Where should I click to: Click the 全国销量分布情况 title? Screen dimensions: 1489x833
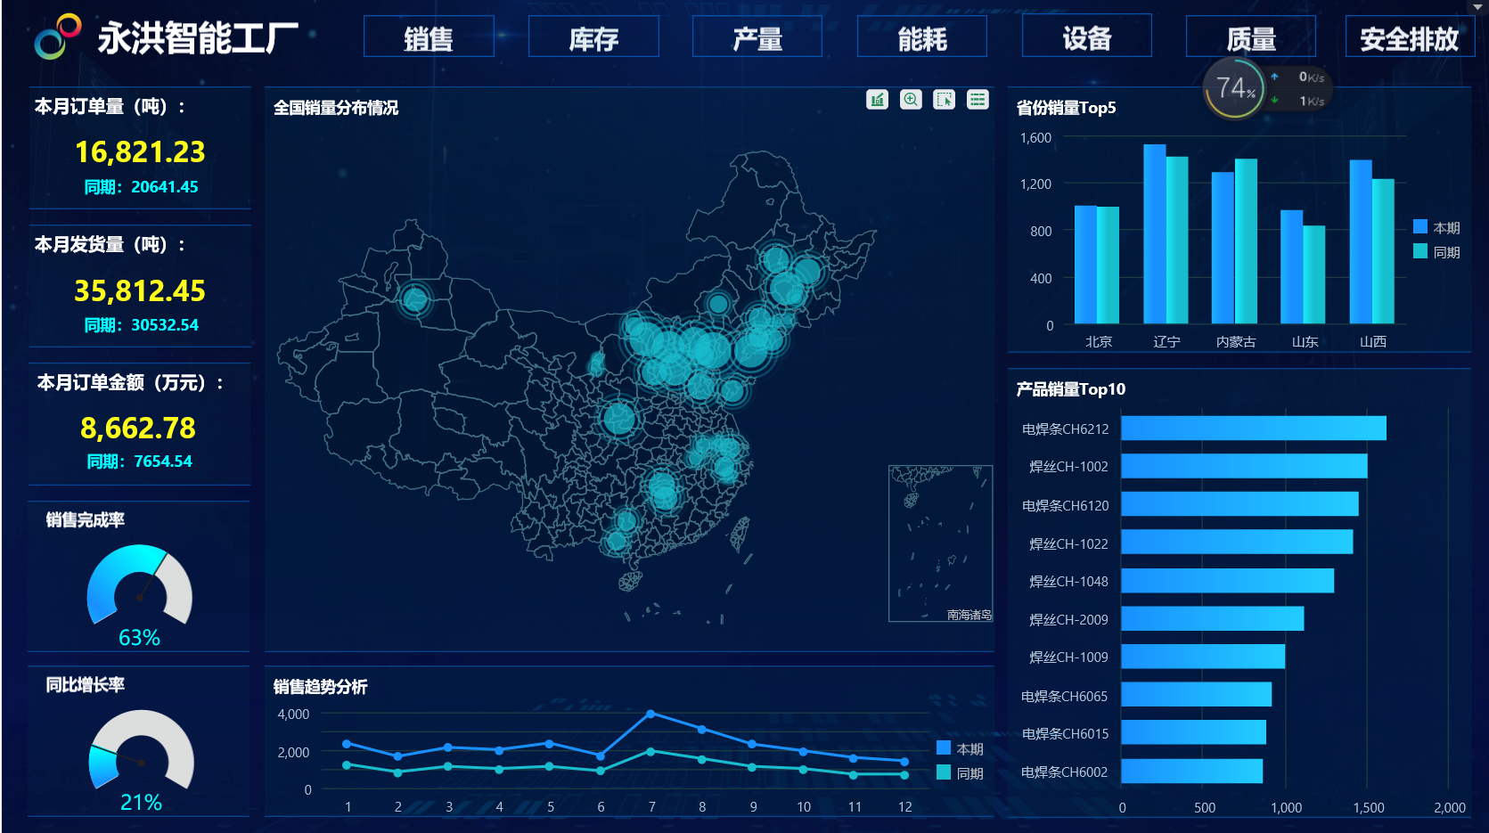(x=336, y=108)
